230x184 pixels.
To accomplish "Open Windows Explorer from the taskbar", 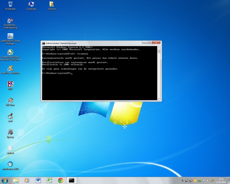I will pyautogui.click(x=16, y=180).
